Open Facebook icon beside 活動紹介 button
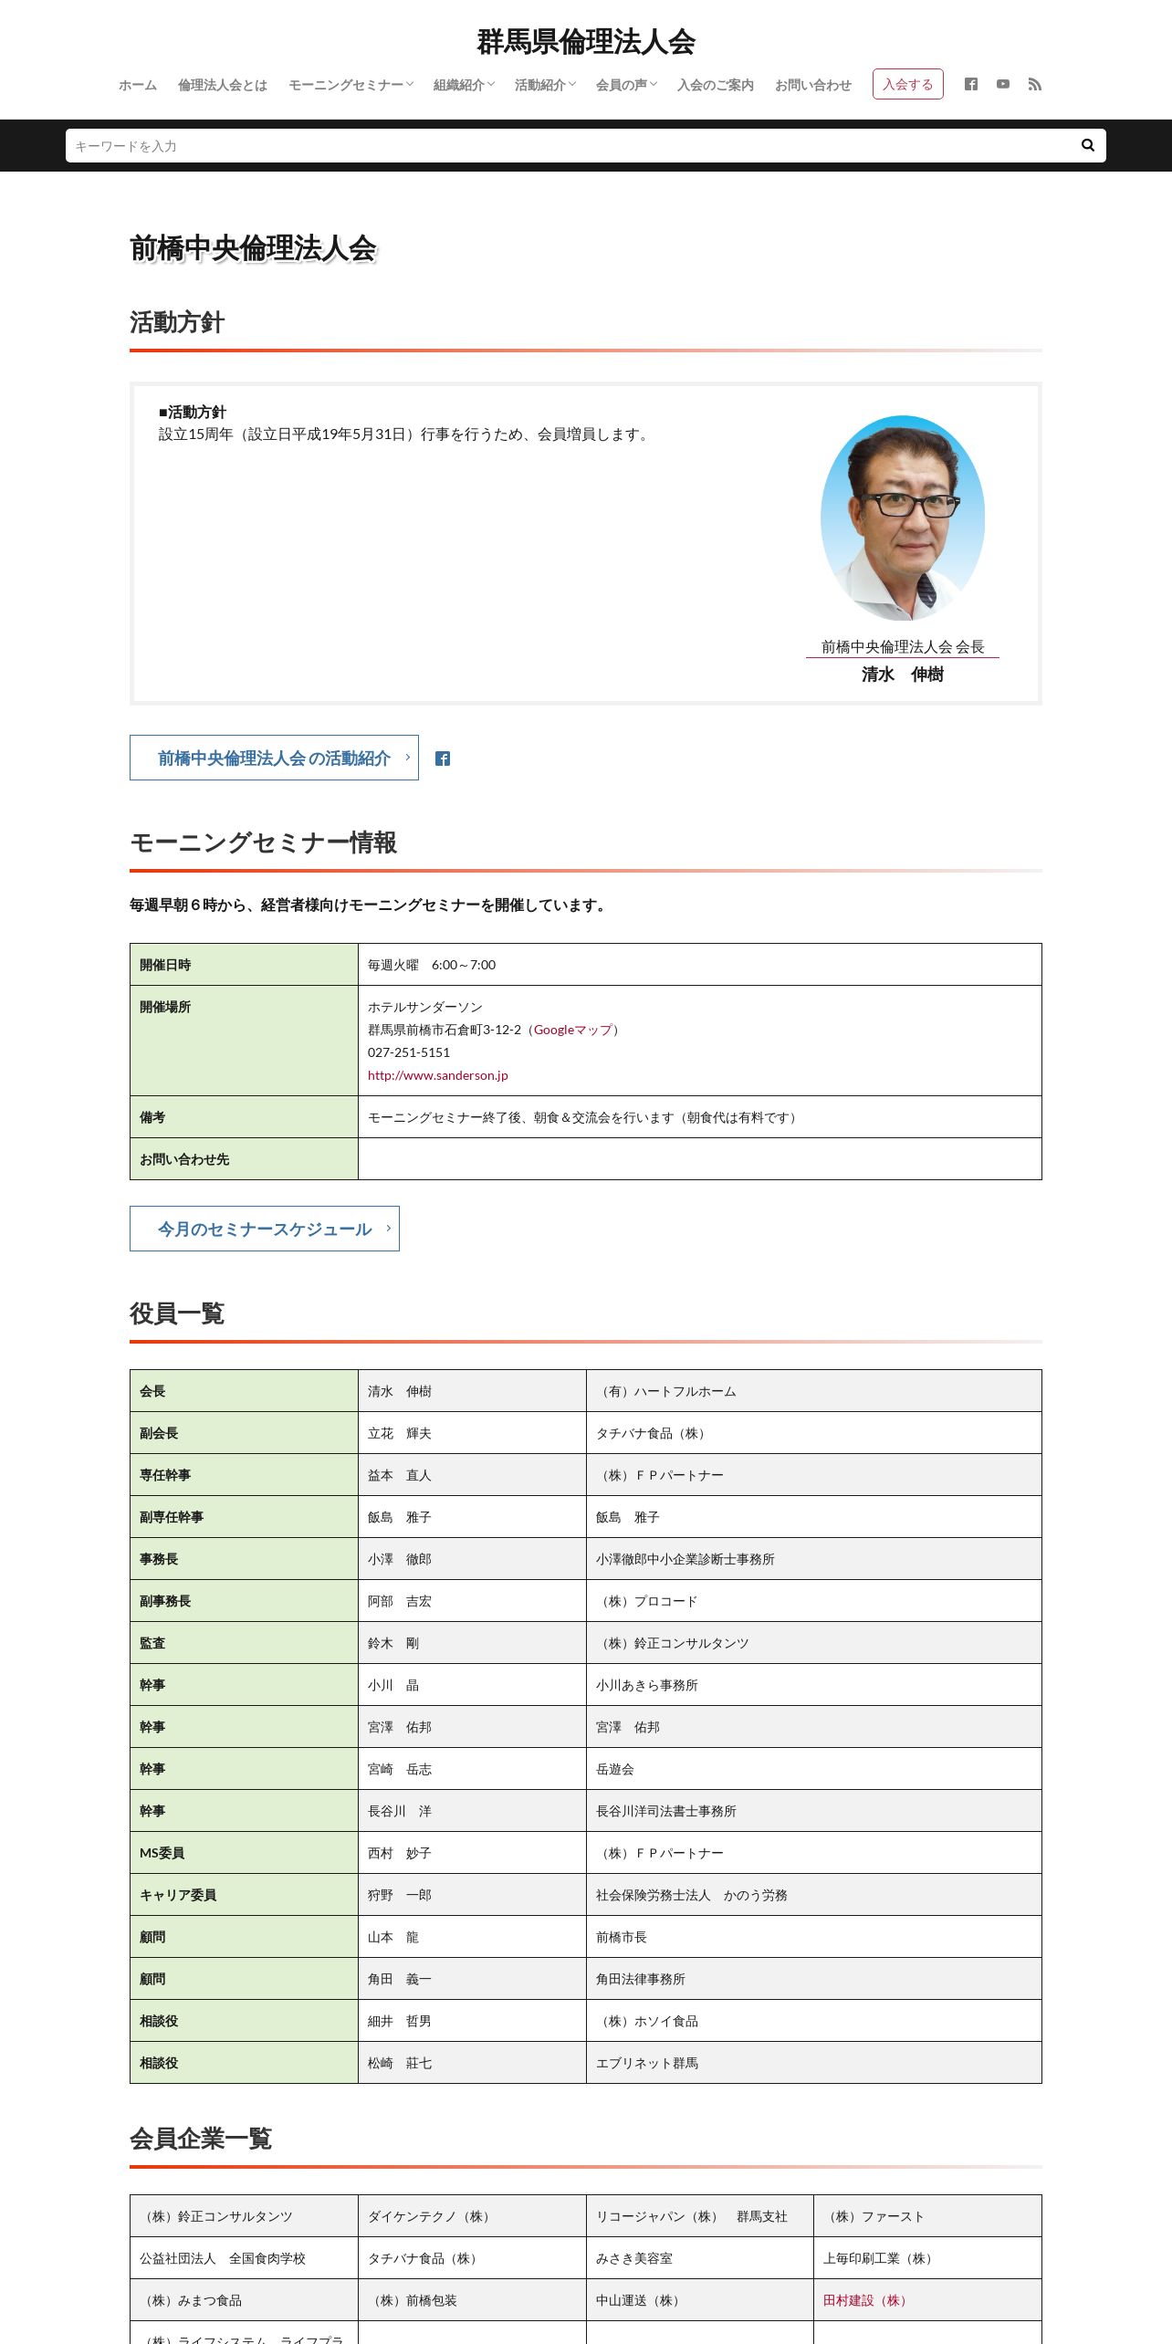1172x2344 pixels. pyautogui.click(x=443, y=759)
